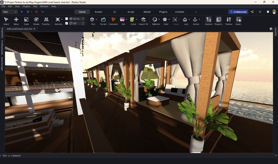Click the Collaborate button
Image resolution: width=278 pixels, height=164 pixels.
238,12
